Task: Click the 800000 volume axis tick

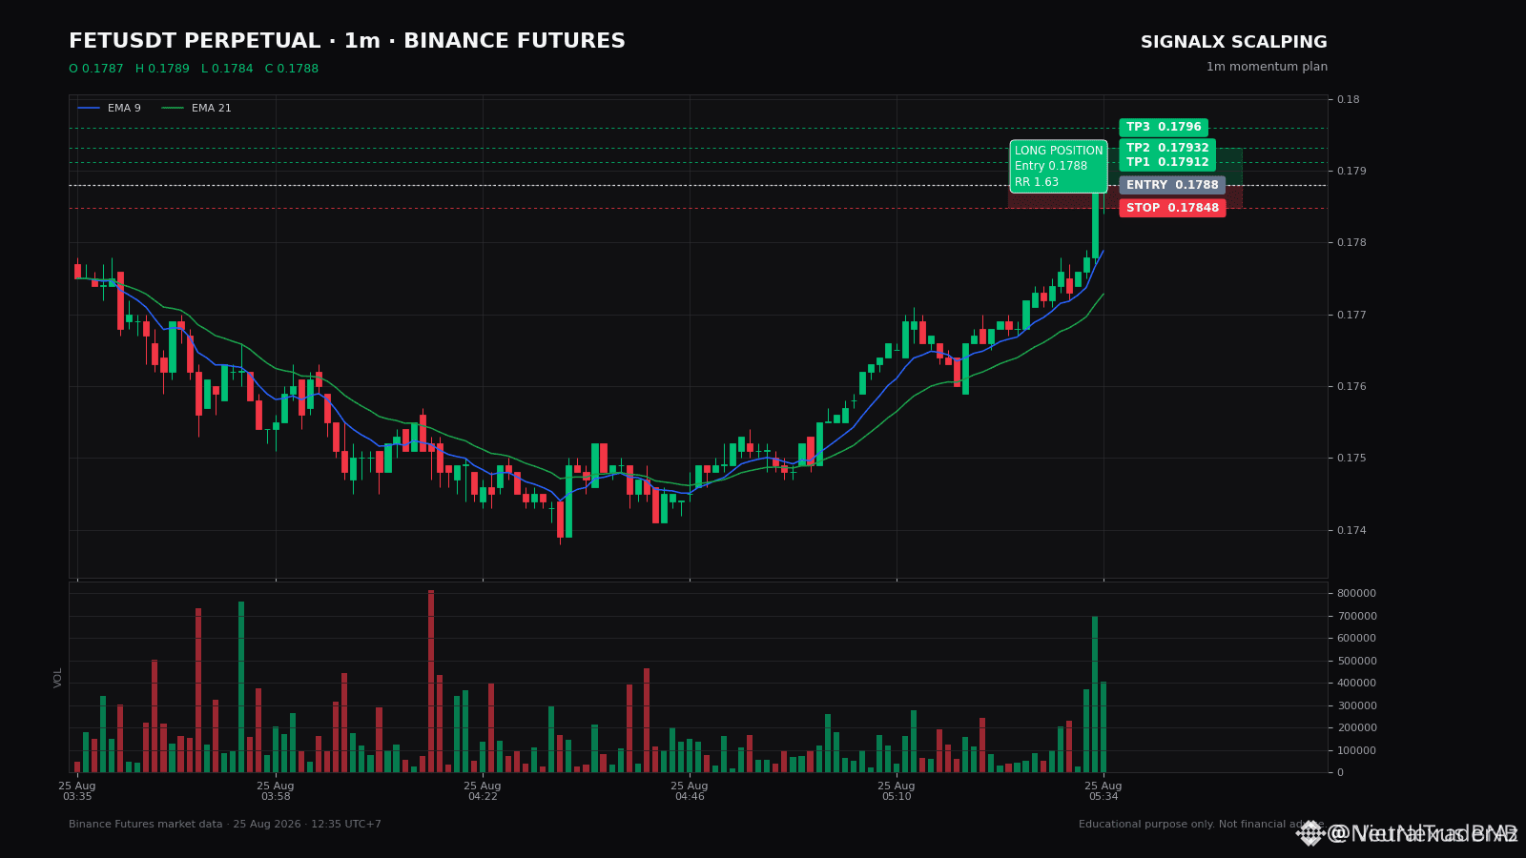Action: tap(1356, 594)
